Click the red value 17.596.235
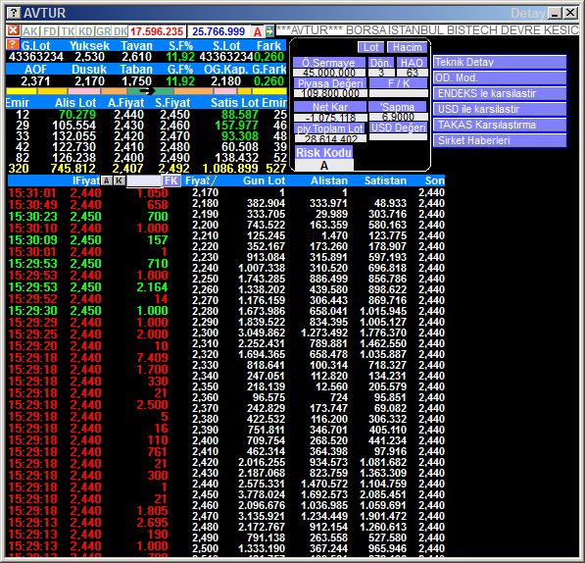585x563 pixels. (x=157, y=31)
